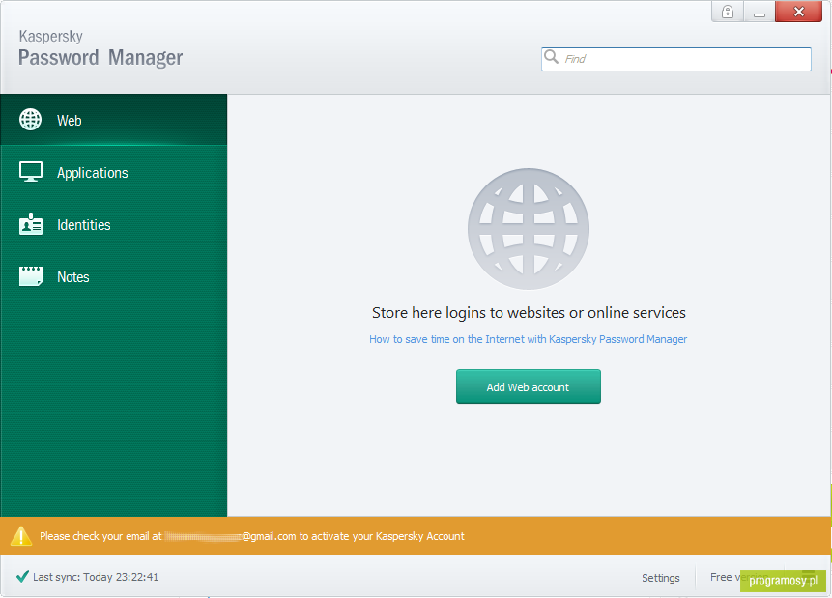The width and height of the screenshot is (832, 598).
Task: Open the Web section
Action: pyautogui.click(x=114, y=120)
